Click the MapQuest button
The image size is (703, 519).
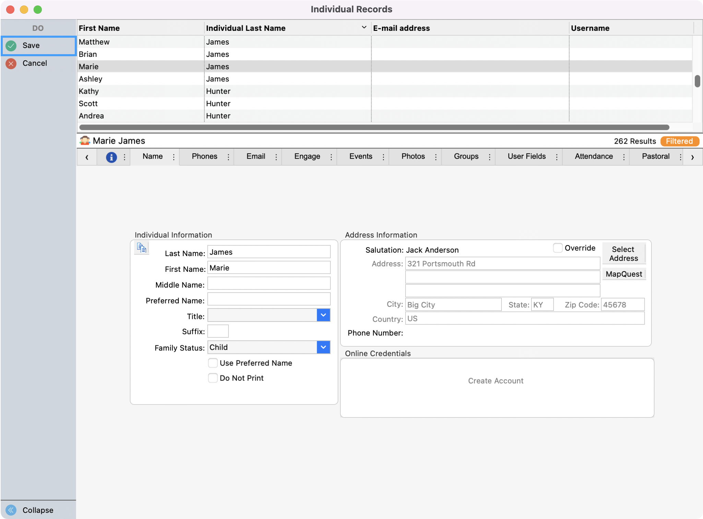623,274
